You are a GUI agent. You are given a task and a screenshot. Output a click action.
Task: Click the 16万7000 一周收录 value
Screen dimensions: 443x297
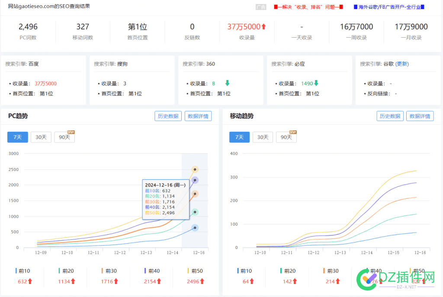pyautogui.click(x=356, y=27)
